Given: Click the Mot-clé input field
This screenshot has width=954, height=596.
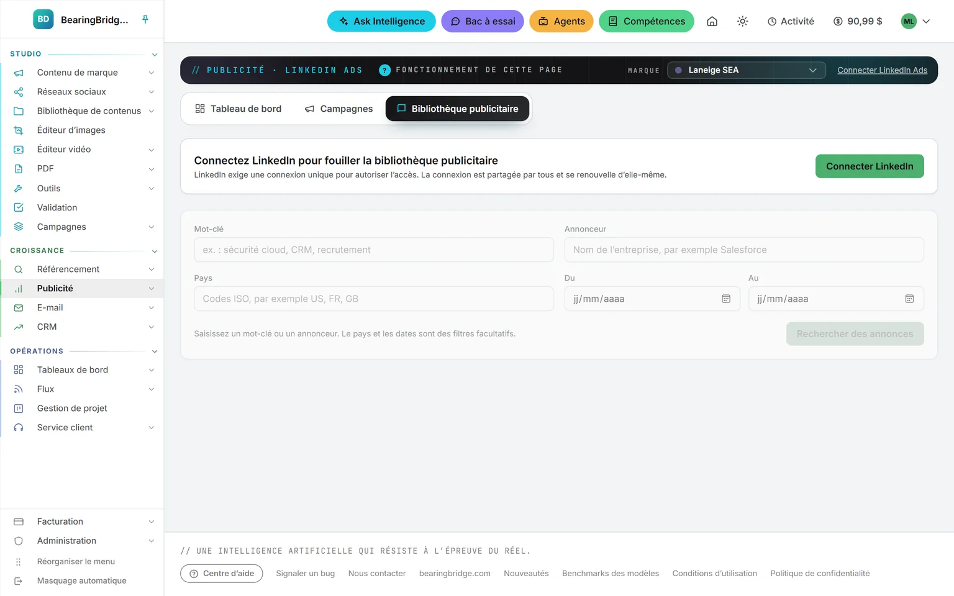Looking at the screenshot, I should [374, 250].
